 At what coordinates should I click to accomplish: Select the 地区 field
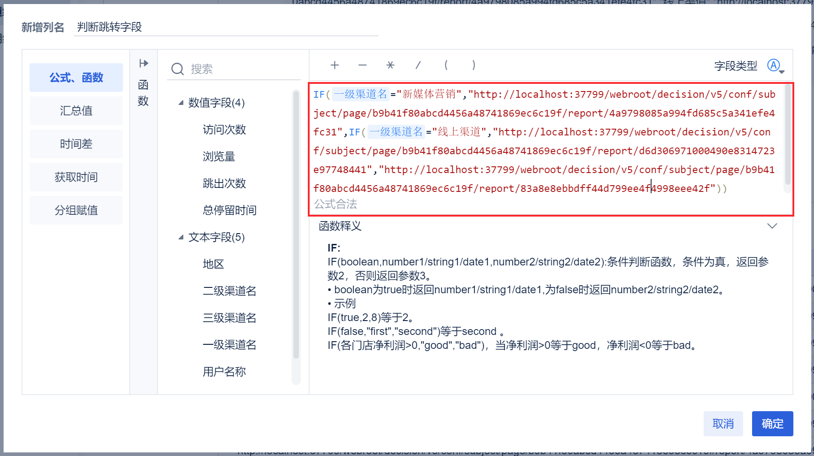click(x=214, y=264)
